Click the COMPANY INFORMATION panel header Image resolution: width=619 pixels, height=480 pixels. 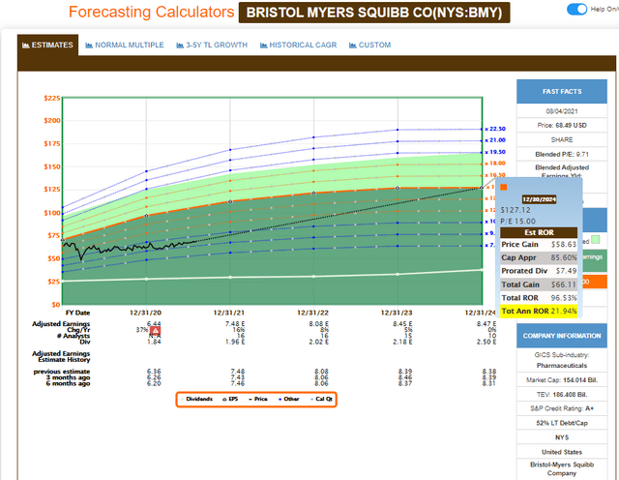[562, 336]
